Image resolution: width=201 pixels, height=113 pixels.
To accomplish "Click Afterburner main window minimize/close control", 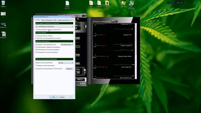I will 84,15.
